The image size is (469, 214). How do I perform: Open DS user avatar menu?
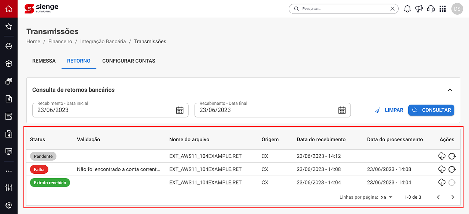(457, 9)
